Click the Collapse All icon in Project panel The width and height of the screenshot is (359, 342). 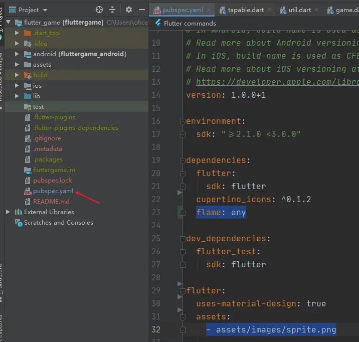coord(113,10)
